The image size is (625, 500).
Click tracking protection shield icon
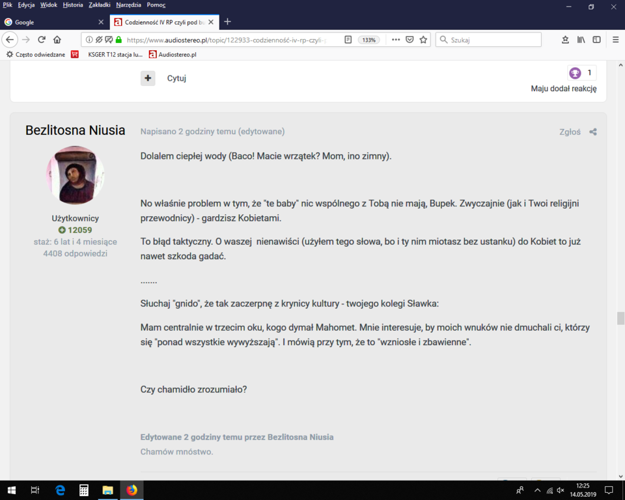[x=99, y=40]
